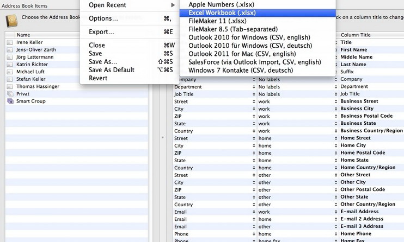Open field dropdown on E-mail Address row

click(x=254, y=212)
